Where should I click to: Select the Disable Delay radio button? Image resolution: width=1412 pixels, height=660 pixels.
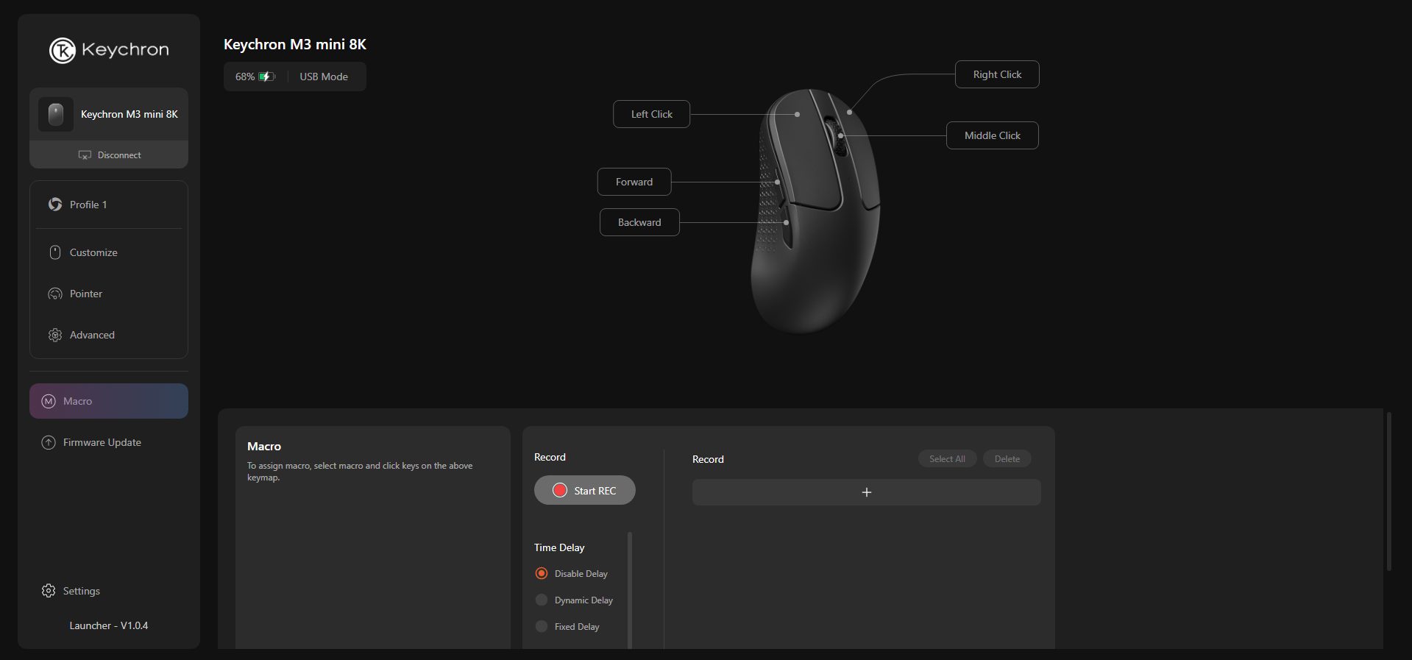(542, 573)
